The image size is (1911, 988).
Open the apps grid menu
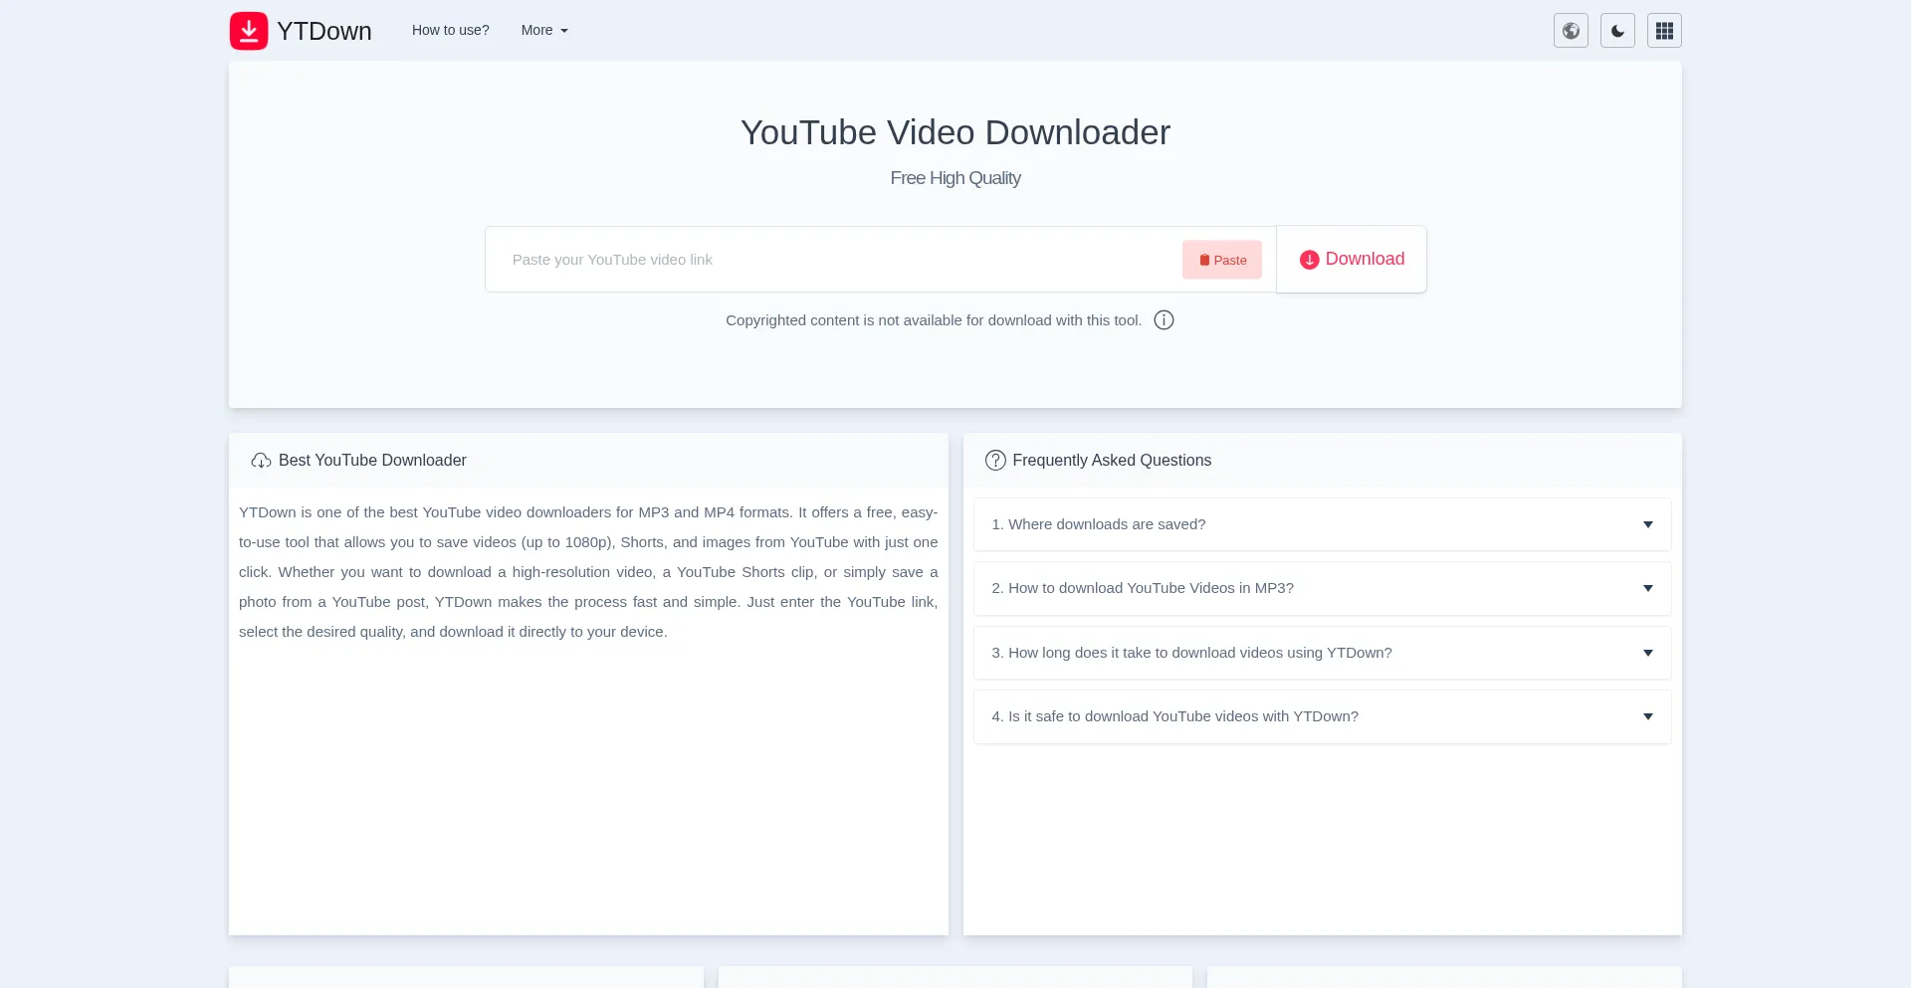(x=1664, y=31)
